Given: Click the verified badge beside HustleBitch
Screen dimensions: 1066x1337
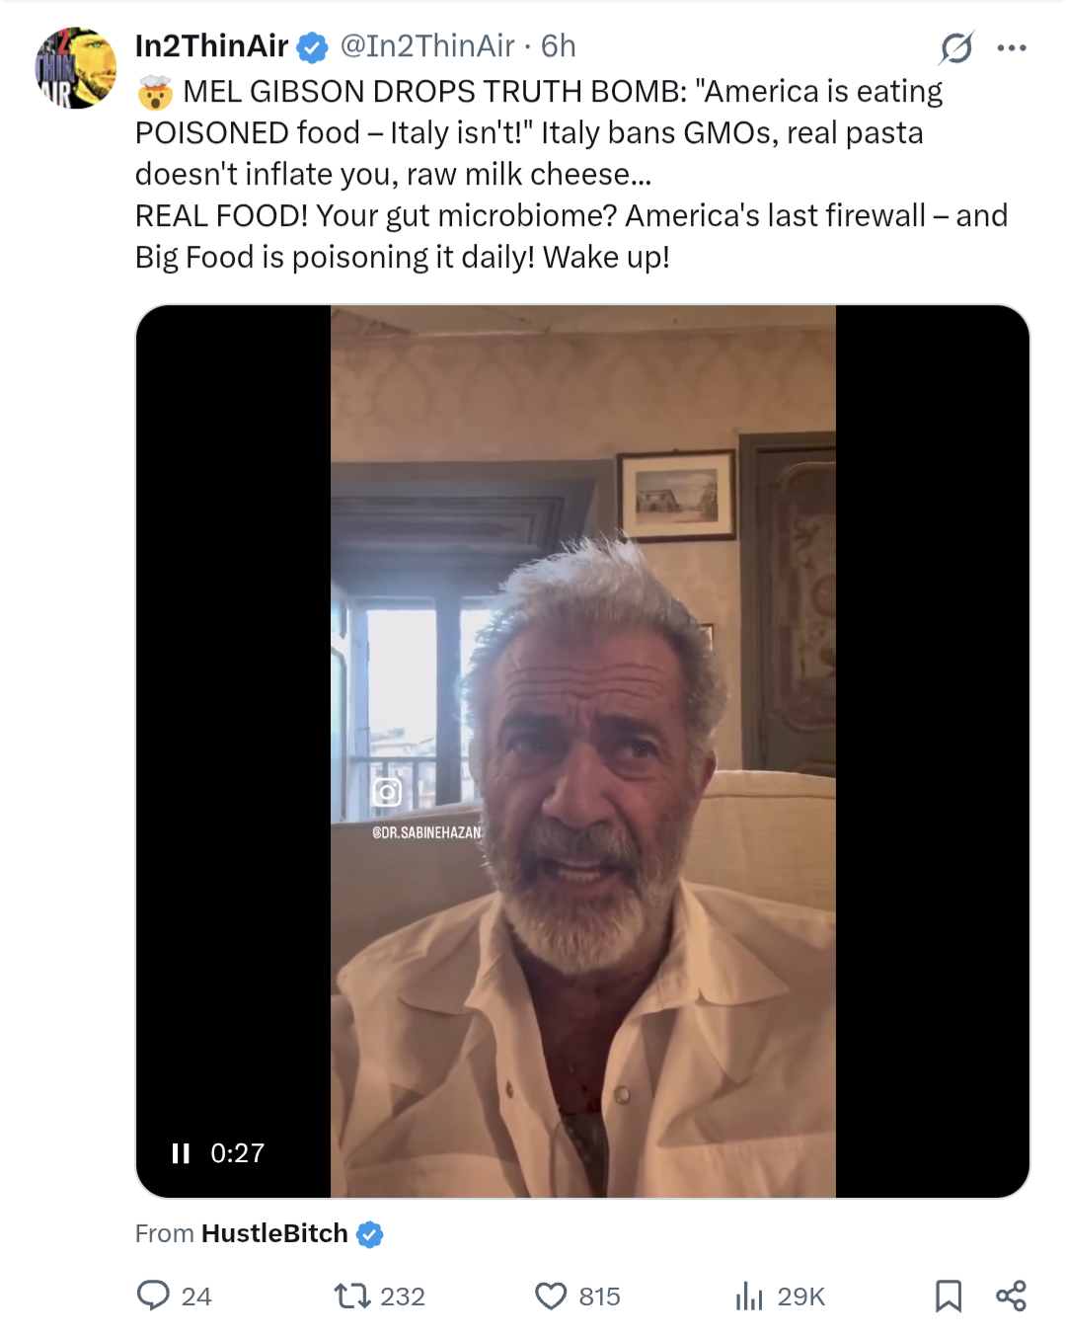Looking at the screenshot, I should click(370, 1234).
